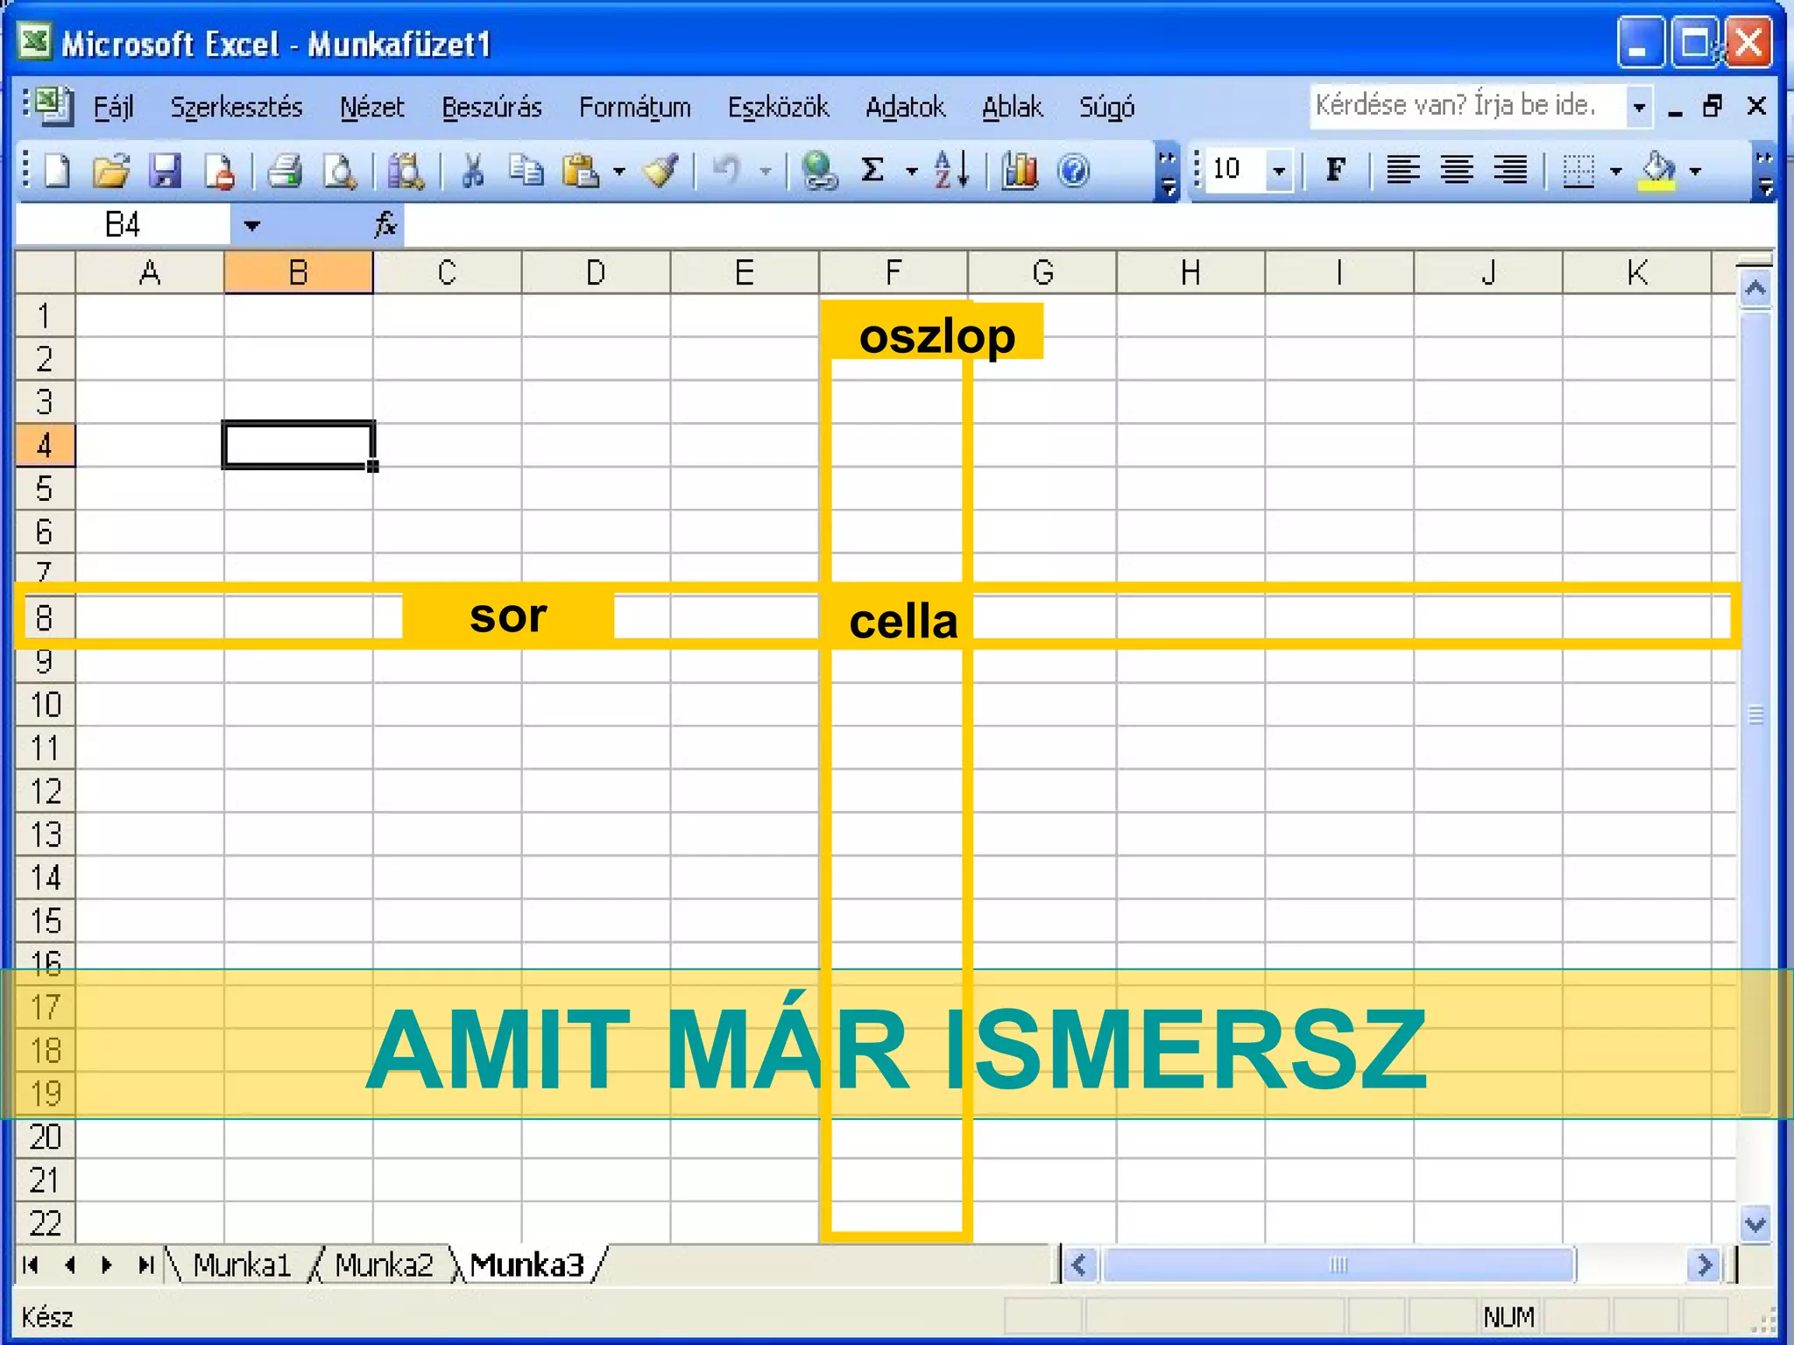The width and height of the screenshot is (1794, 1345).
Task: Click the New workbook icon
Action: pyautogui.click(x=57, y=170)
